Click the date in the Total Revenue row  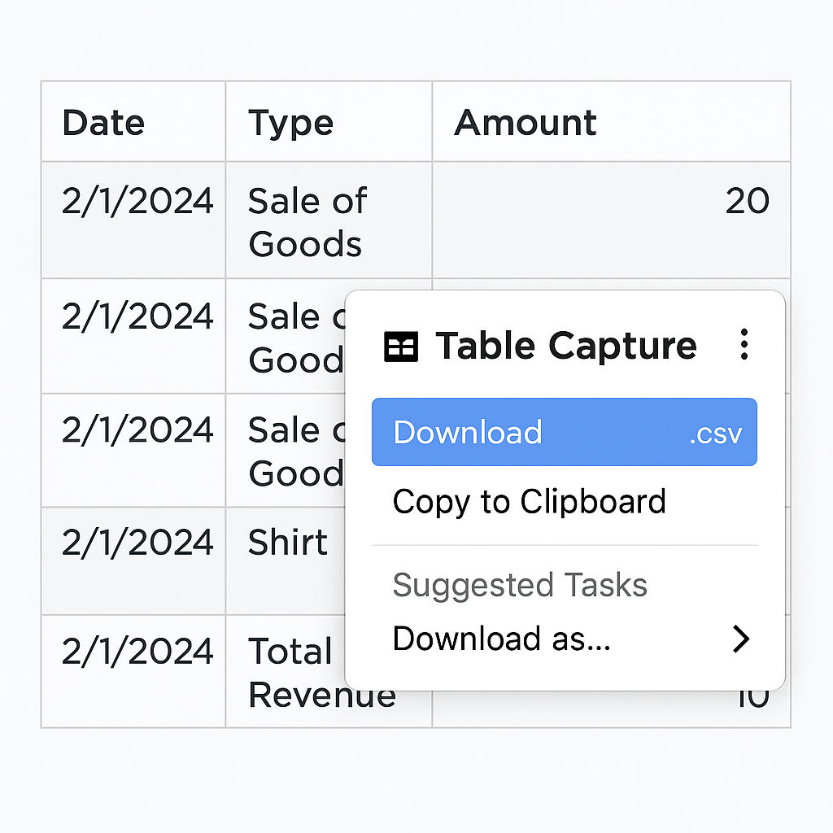point(137,651)
